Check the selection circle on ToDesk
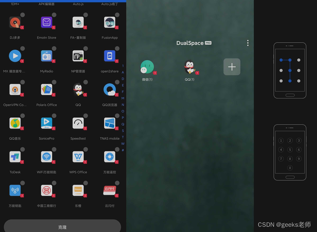Image resolution: width=317 pixels, height=232 pixels. click(23, 149)
